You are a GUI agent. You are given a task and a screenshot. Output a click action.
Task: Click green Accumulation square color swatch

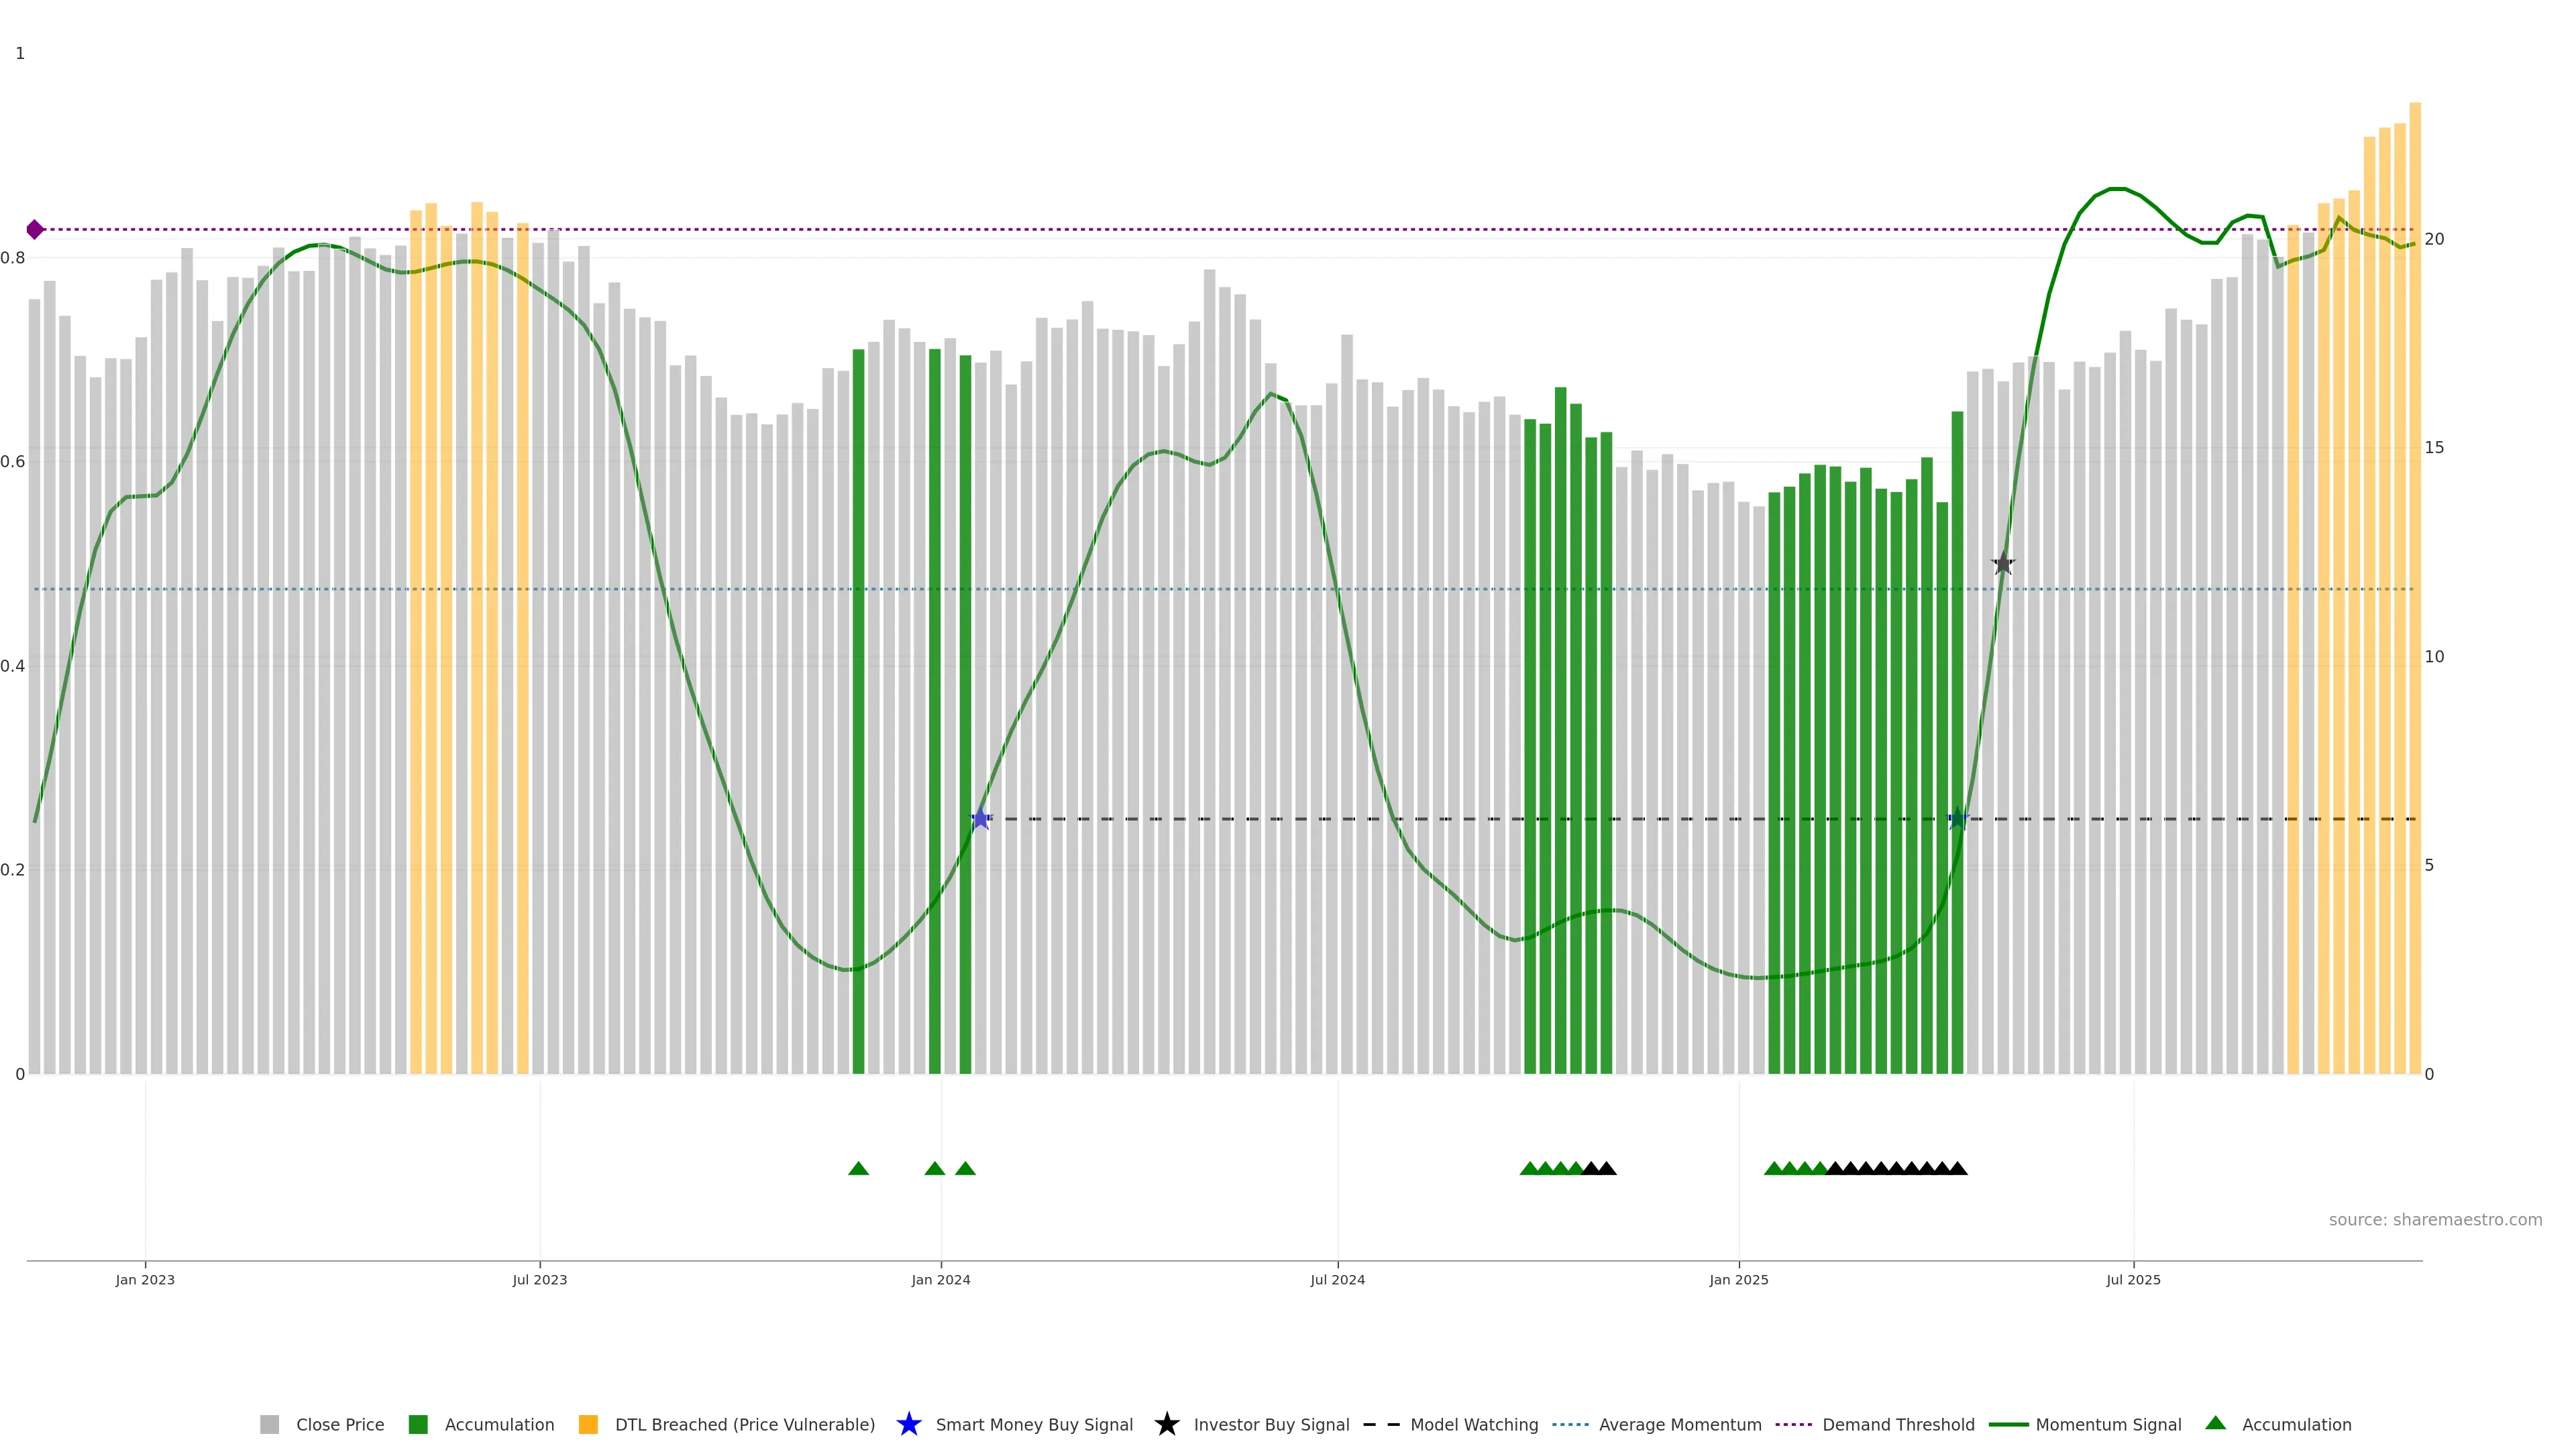pyautogui.click(x=418, y=1425)
